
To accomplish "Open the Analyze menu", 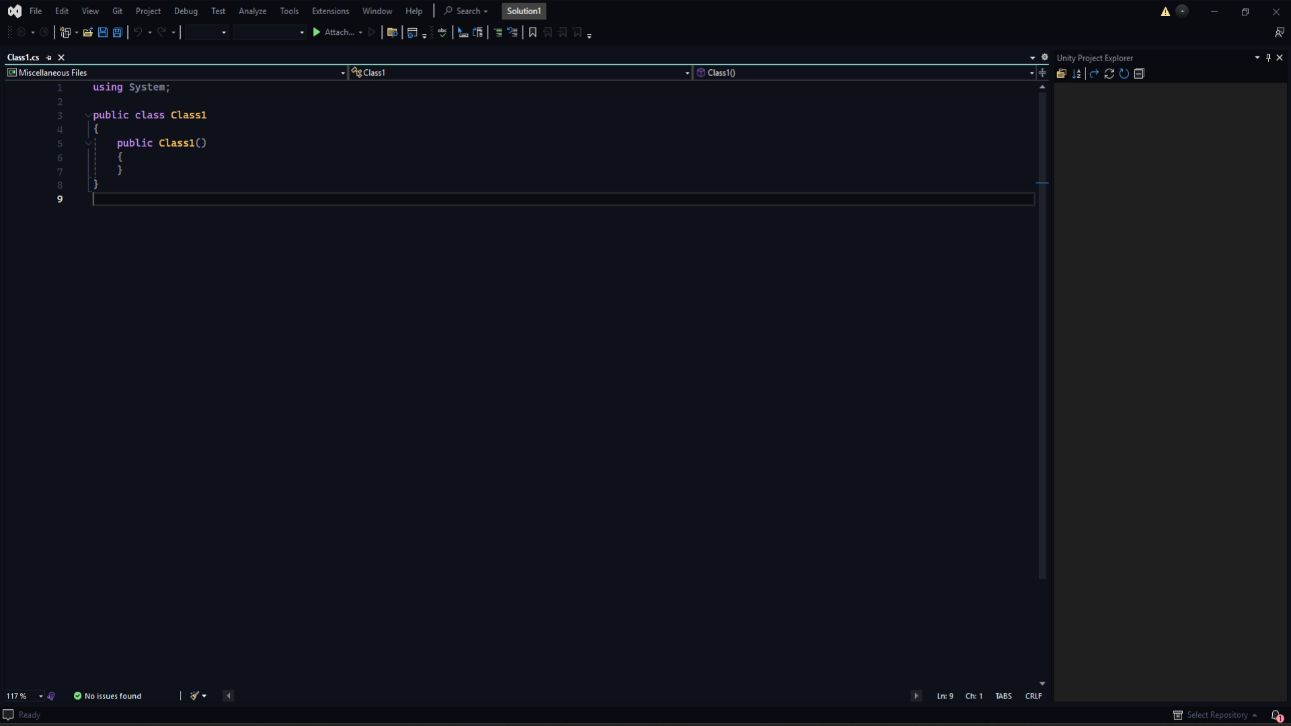I will [x=252, y=11].
